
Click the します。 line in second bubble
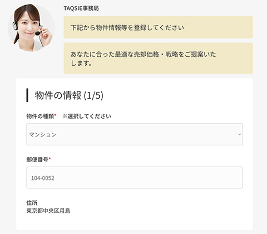tap(81, 64)
